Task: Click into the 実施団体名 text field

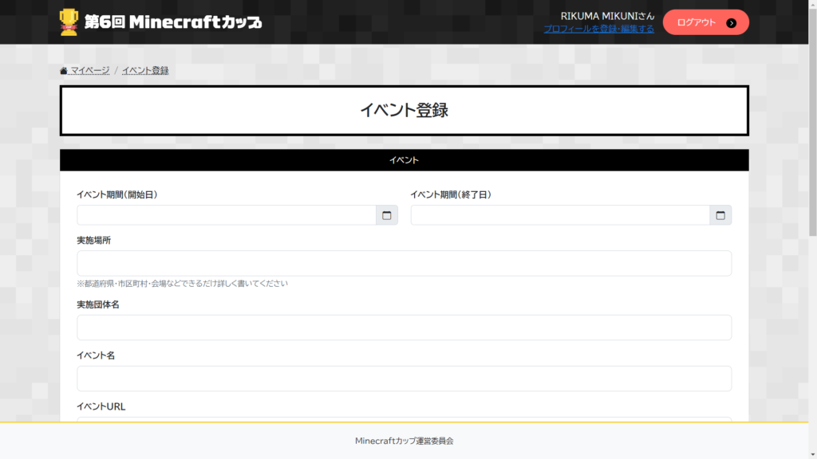Action: [x=404, y=328]
